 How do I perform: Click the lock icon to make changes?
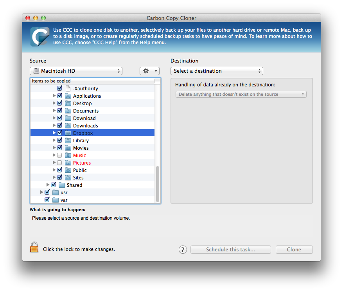click(34, 247)
